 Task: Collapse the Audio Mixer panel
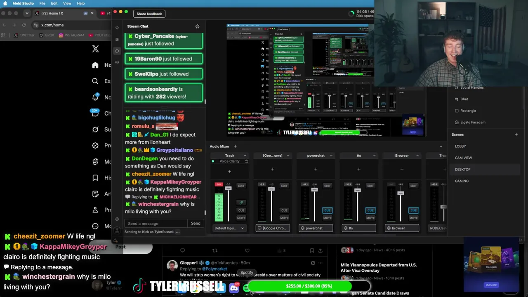pyautogui.click(x=441, y=146)
